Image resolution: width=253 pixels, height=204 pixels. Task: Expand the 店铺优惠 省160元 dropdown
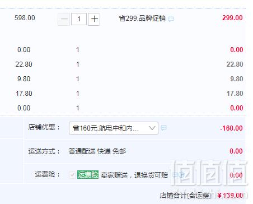tap(114, 128)
